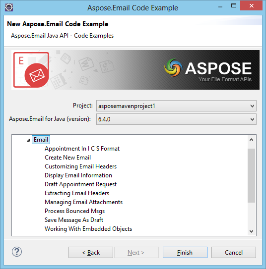Select Appointment In I C S Format
The image size is (266, 269).
(x=82, y=149)
